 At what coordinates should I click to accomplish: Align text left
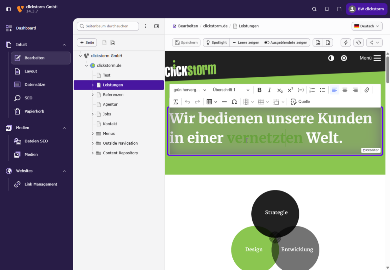click(334, 90)
